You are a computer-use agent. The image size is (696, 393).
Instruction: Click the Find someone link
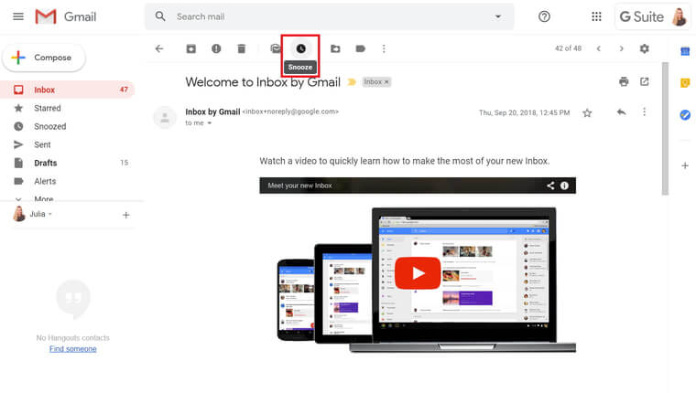(72, 349)
